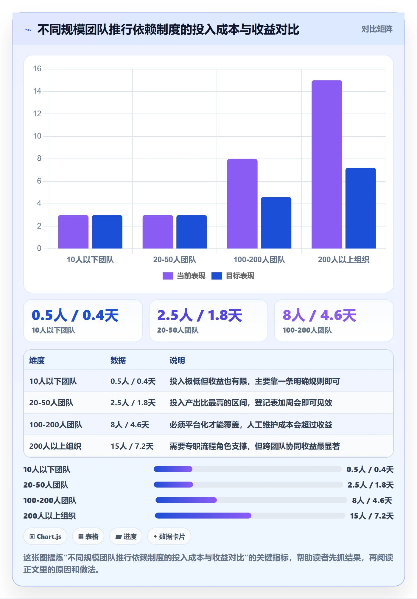Click the blue bar for 20-50人团队
417x599 pixels.
click(x=192, y=232)
